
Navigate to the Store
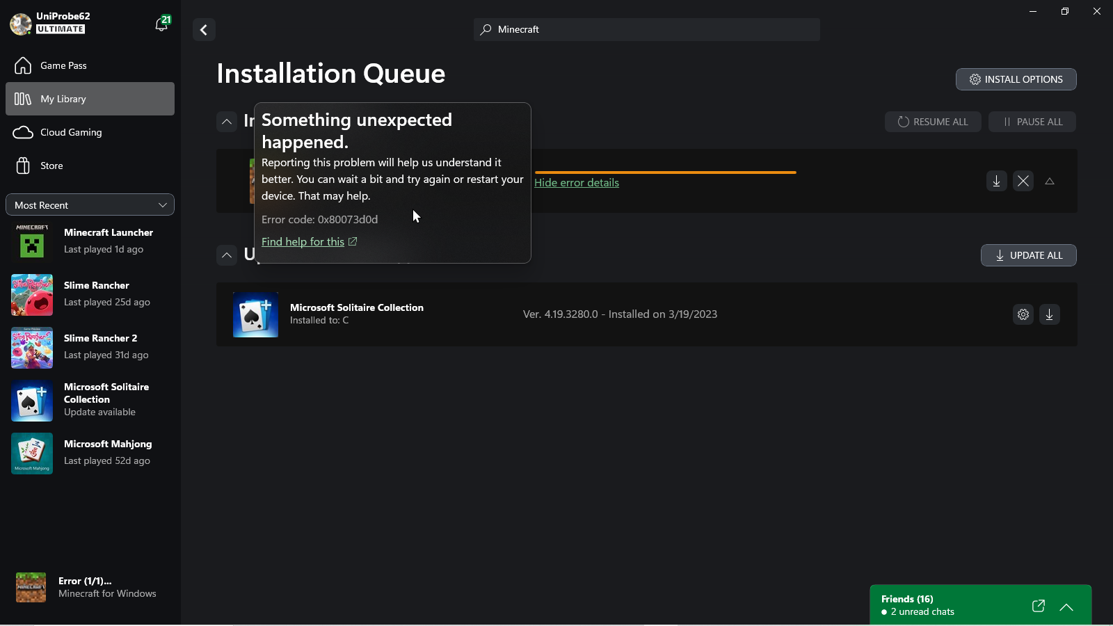51,166
